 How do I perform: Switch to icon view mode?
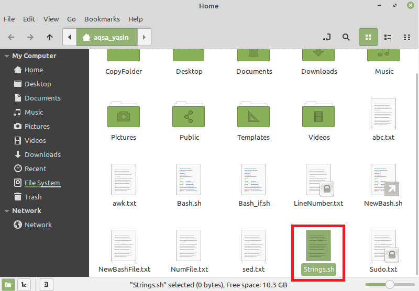pyautogui.click(x=368, y=37)
